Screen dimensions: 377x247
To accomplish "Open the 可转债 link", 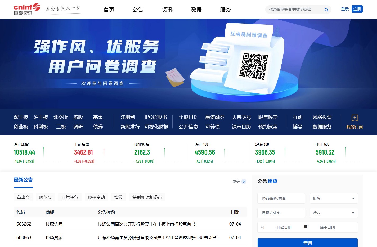I will coord(213,127).
